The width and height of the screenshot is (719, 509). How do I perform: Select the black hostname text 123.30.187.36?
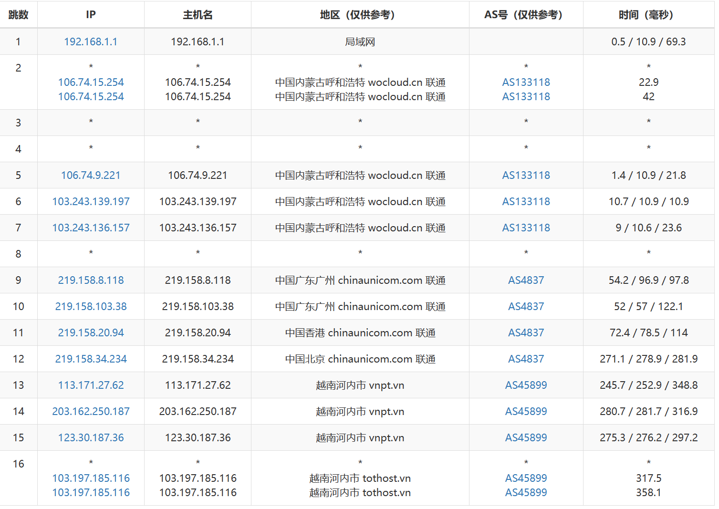198,438
